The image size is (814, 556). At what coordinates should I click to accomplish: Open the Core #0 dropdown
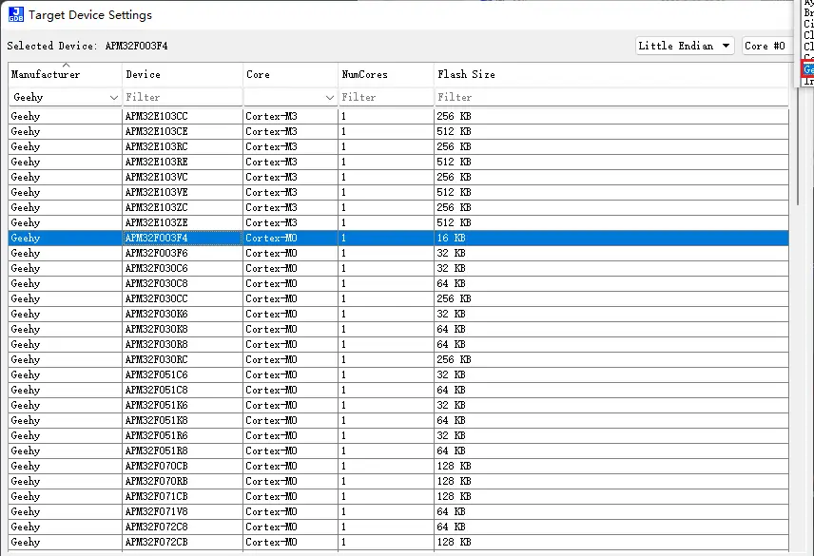(766, 46)
